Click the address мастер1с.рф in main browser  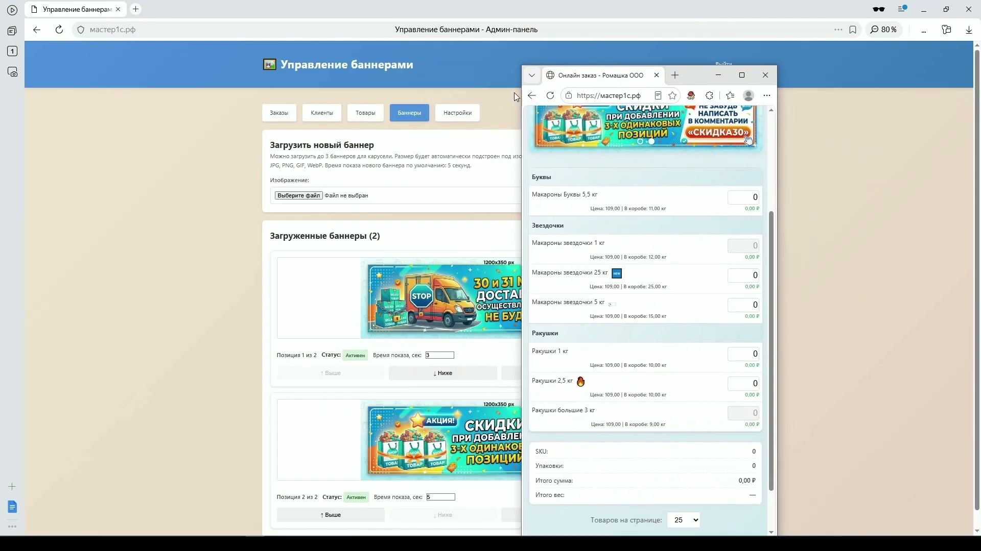click(112, 30)
